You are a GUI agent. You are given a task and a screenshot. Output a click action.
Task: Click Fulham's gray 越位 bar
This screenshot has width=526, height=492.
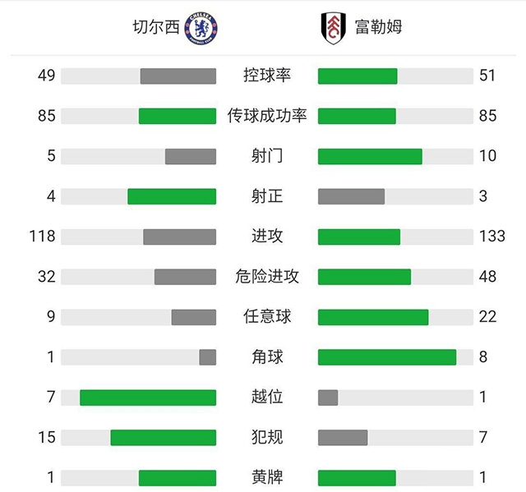328,397
